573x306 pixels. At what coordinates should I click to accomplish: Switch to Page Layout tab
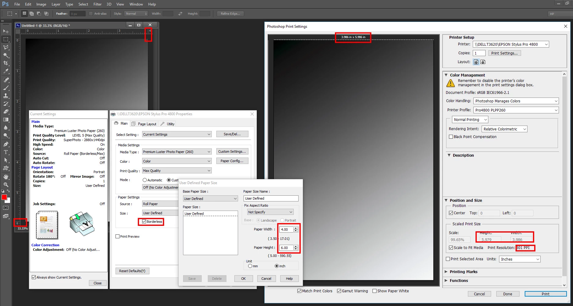pos(144,124)
